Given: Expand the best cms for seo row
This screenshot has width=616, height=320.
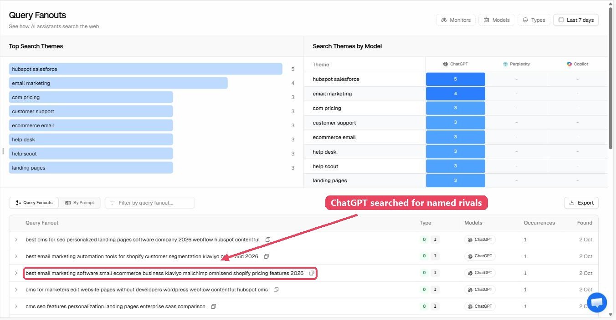Looking at the screenshot, I should click(16, 240).
